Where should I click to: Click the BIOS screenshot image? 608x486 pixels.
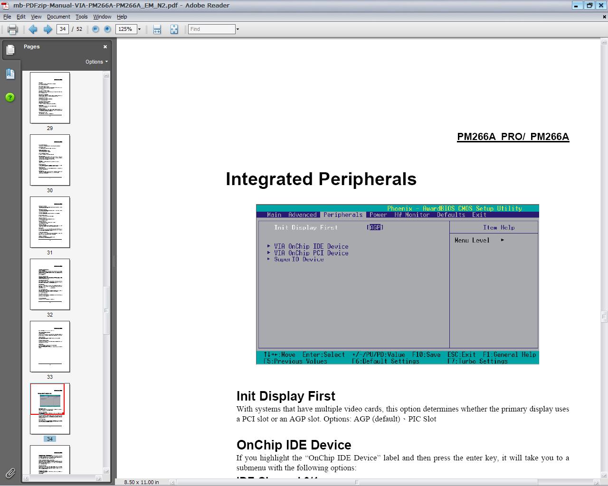point(398,284)
